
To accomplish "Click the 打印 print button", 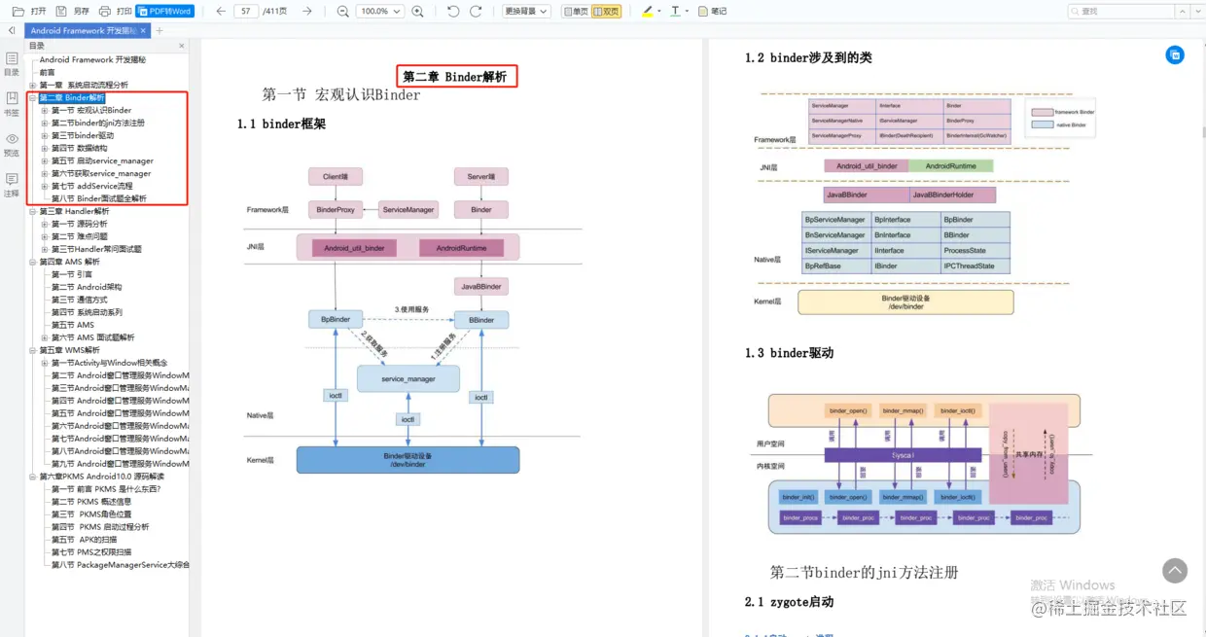I will coord(116,11).
